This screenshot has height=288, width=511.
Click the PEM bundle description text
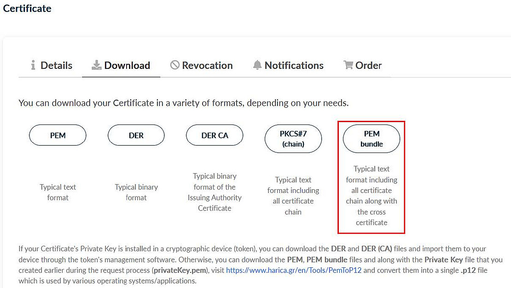[372, 196]
